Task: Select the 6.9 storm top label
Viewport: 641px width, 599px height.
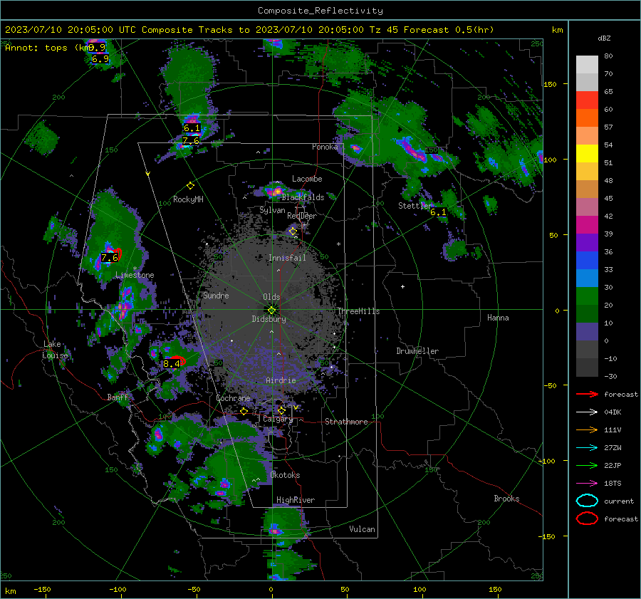Action: 100,59
